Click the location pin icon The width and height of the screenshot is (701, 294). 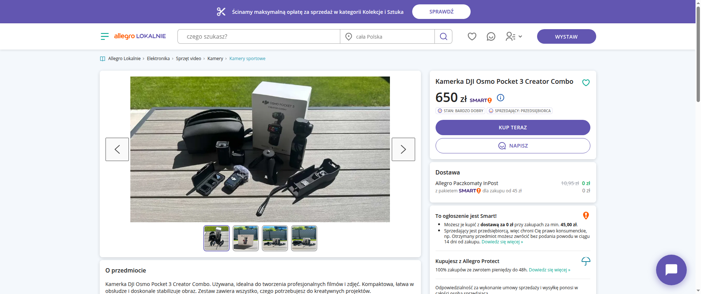click(349, 36)
